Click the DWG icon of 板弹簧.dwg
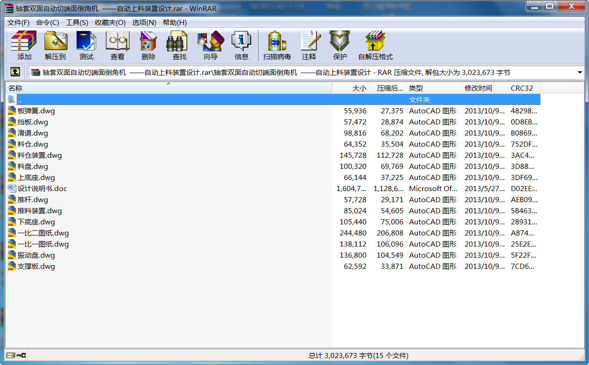The height and width of the screenshot is (365, 589). (12, 111)
